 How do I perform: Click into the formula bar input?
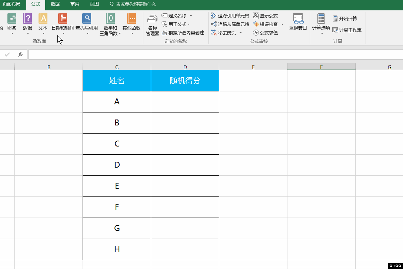[216, 54]
